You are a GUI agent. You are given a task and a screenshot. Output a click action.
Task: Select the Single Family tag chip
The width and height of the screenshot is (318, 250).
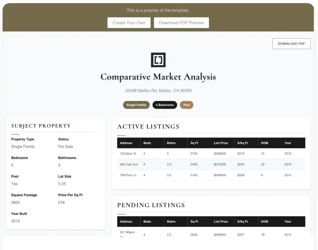tap(136, 105)
